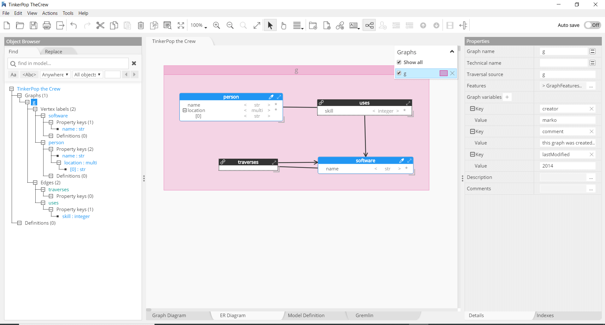Screen dimensions: 605x325
Task: Open the All objects filter dropdown
Action: [87, 74]
